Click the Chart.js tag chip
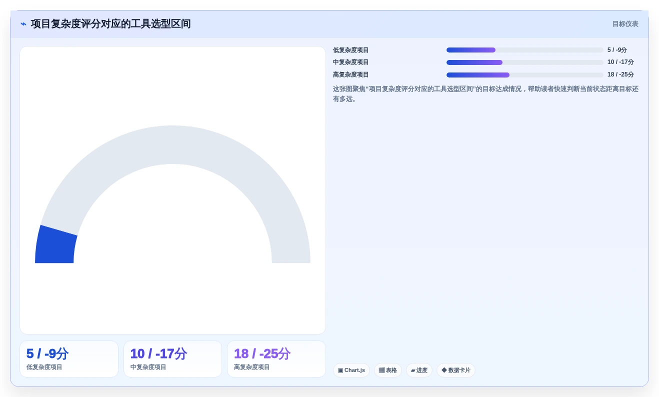 (x=351, y=370)
